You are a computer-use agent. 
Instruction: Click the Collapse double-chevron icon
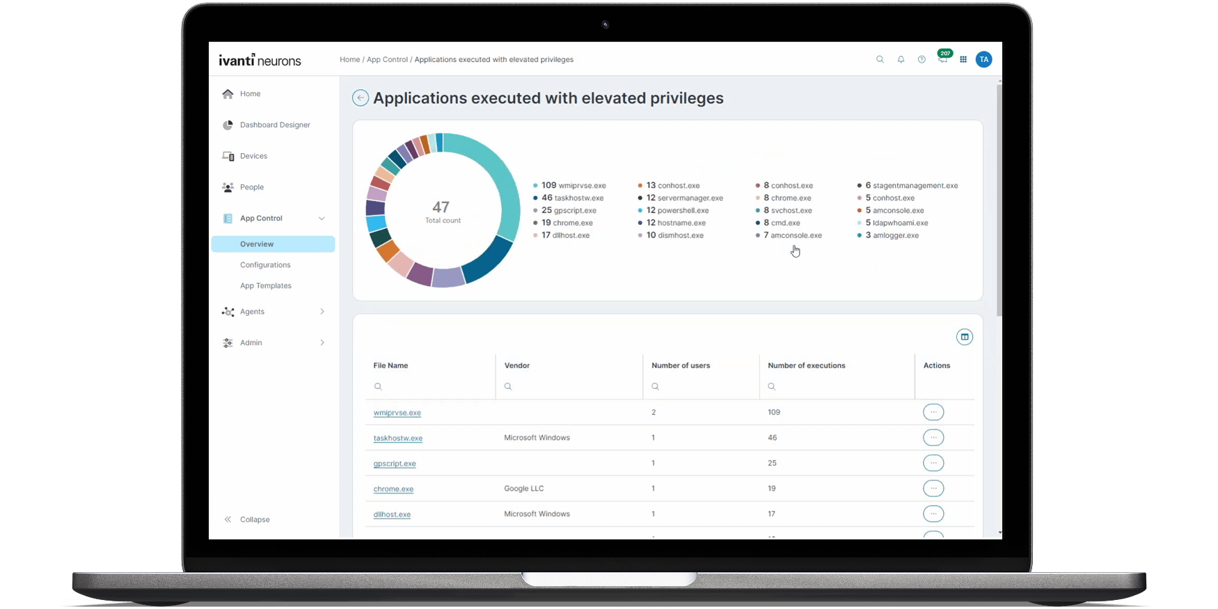pyautogui.click(x=228, y=520)
